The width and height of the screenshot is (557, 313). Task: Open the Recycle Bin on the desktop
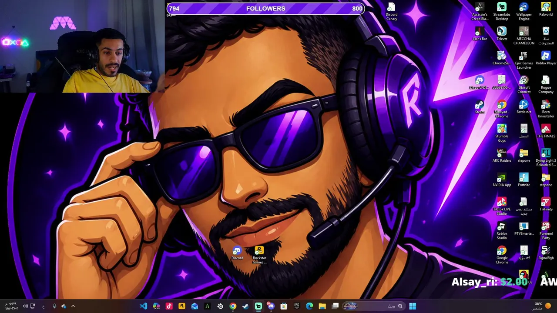(546, 36)
